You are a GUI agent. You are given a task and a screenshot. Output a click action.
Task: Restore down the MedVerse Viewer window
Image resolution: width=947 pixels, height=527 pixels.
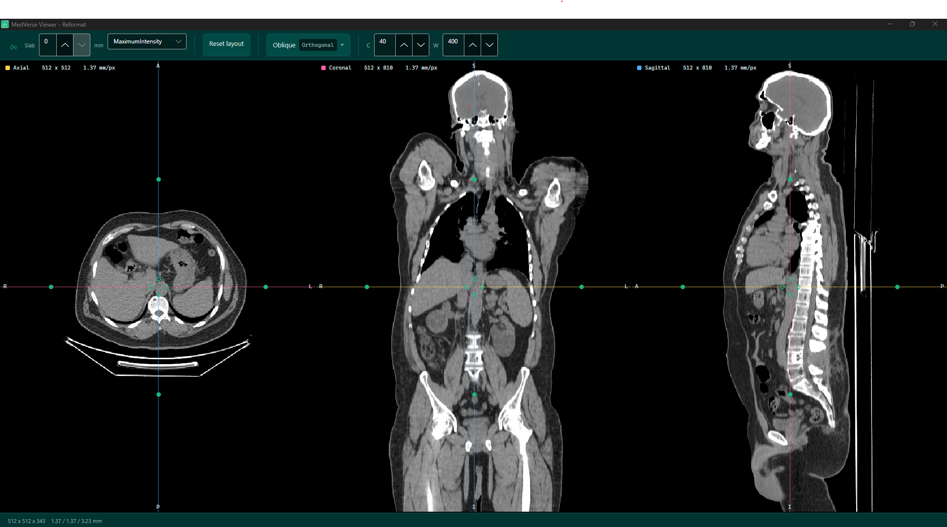[x=912, y=24]
